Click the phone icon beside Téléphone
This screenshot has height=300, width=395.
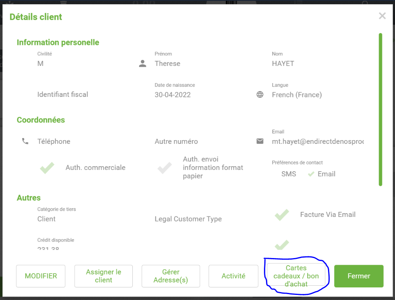[x=25, y=141]
